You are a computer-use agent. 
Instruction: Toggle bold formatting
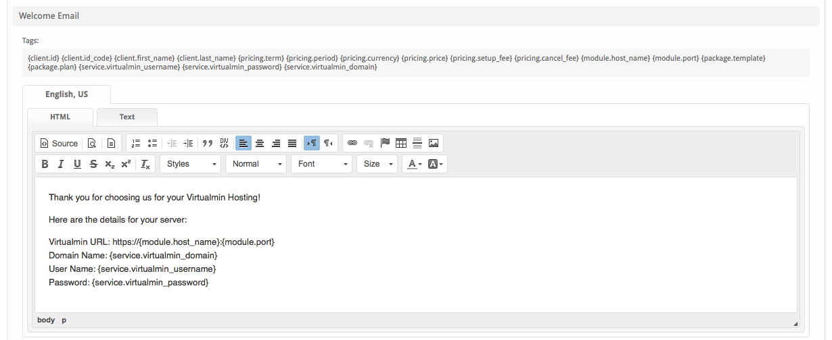click(x=45, y=164)
